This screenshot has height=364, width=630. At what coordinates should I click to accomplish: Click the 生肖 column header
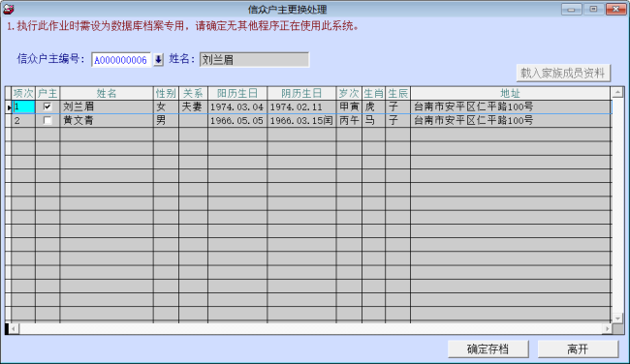pos(374,94)
